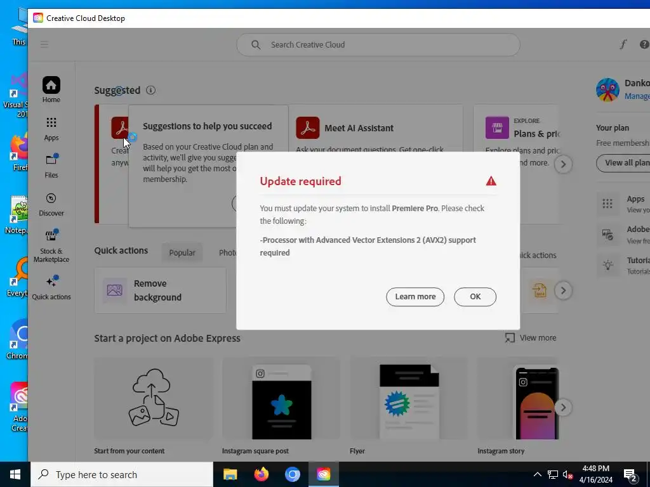
Task: Open File Explorer from the taskbar
Action: pyautogui.click(x=230, y=474)
